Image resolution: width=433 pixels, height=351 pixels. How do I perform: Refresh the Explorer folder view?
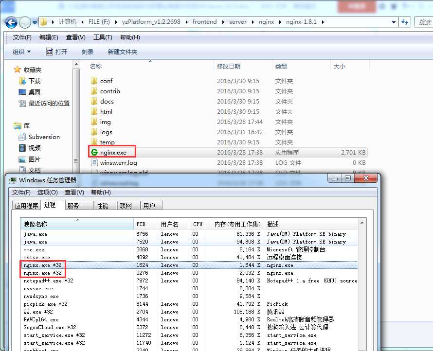(x=405, y=22)
